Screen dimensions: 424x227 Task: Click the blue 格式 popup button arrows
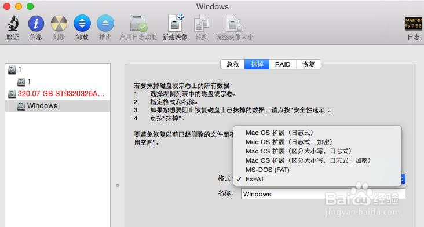[403, 179]
